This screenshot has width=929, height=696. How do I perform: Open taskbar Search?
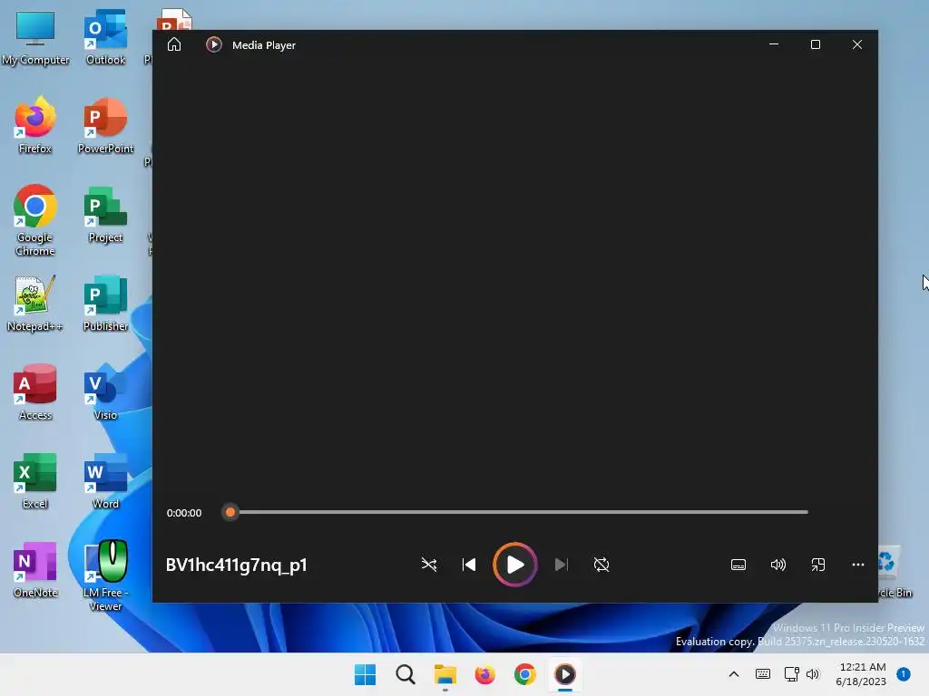coord(406,674)
